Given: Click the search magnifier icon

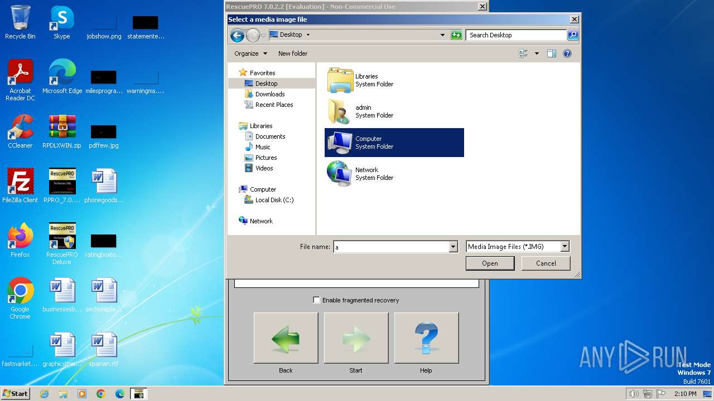Looking at the screenshot, I should click(573, 35).
